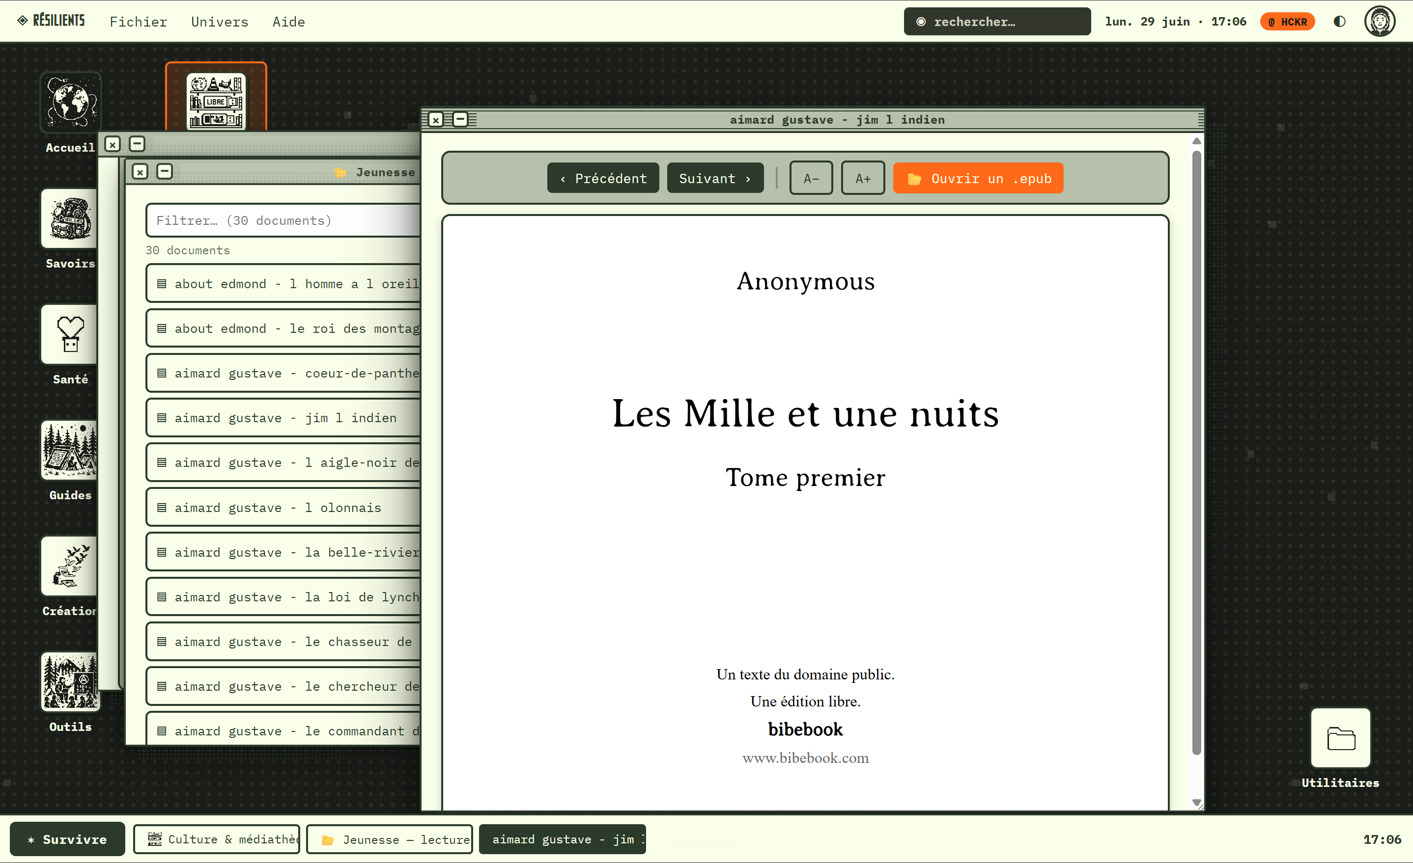
Task: Click the taskbar clock 17:06
Action: pos(1382,839)
